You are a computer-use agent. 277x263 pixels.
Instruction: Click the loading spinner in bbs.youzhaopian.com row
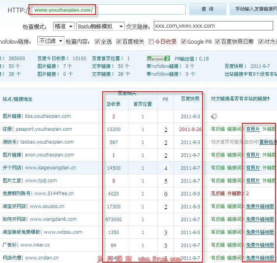point(213,116)
